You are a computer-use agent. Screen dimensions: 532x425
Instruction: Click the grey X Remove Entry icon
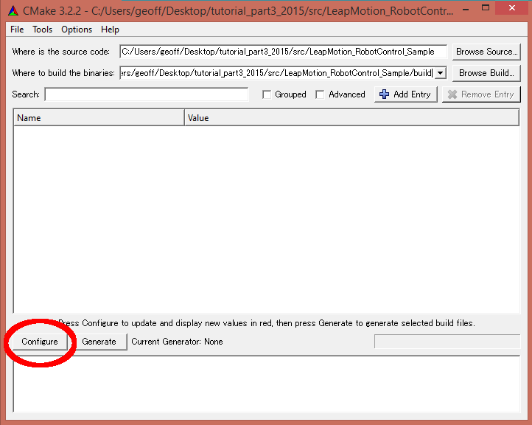pyautogui.click(x=452, y=94)
